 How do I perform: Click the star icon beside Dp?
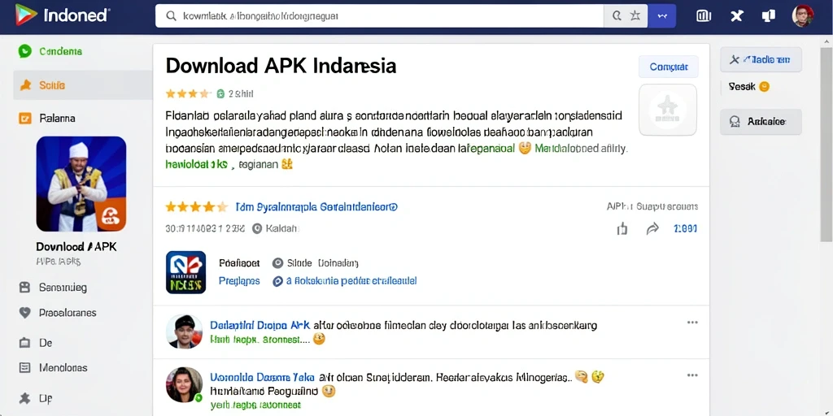pyautogui.click(x=25, y=398)
